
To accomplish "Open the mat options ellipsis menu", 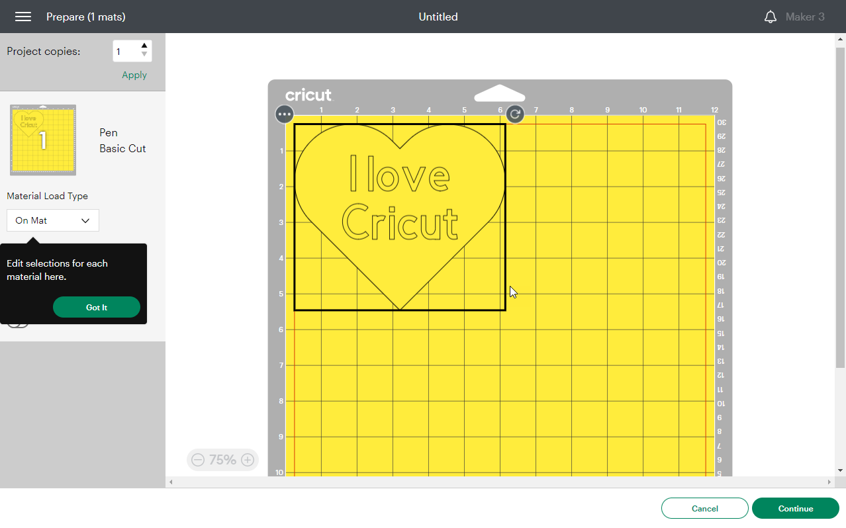I will point(284,114).
